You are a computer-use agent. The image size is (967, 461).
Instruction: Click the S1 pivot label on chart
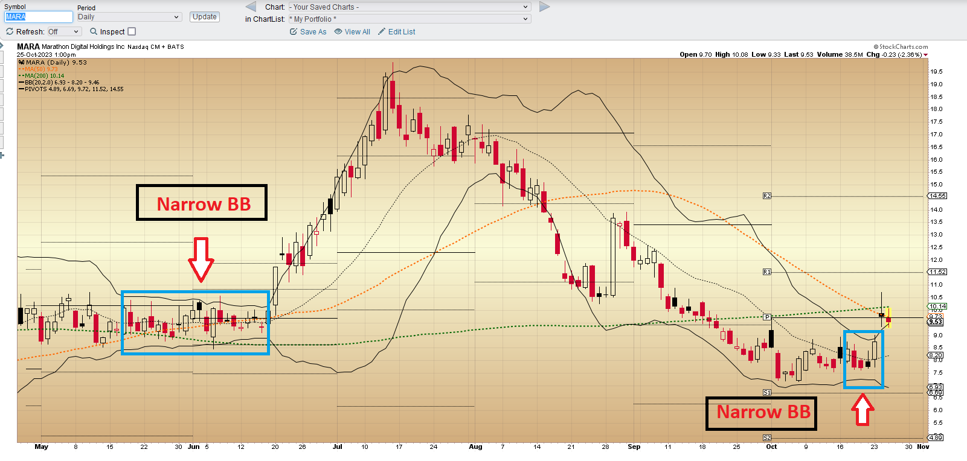767,392
